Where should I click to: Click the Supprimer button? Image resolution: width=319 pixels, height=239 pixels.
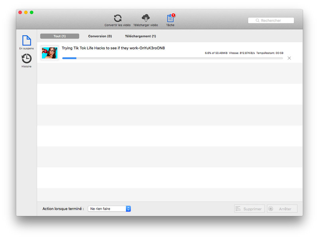(250, 209)
